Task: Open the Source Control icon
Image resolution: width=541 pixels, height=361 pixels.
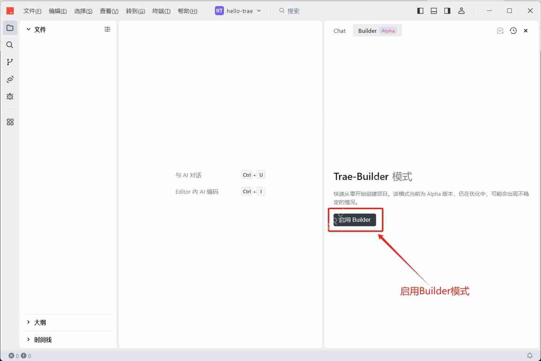Action: click(10, 62)
